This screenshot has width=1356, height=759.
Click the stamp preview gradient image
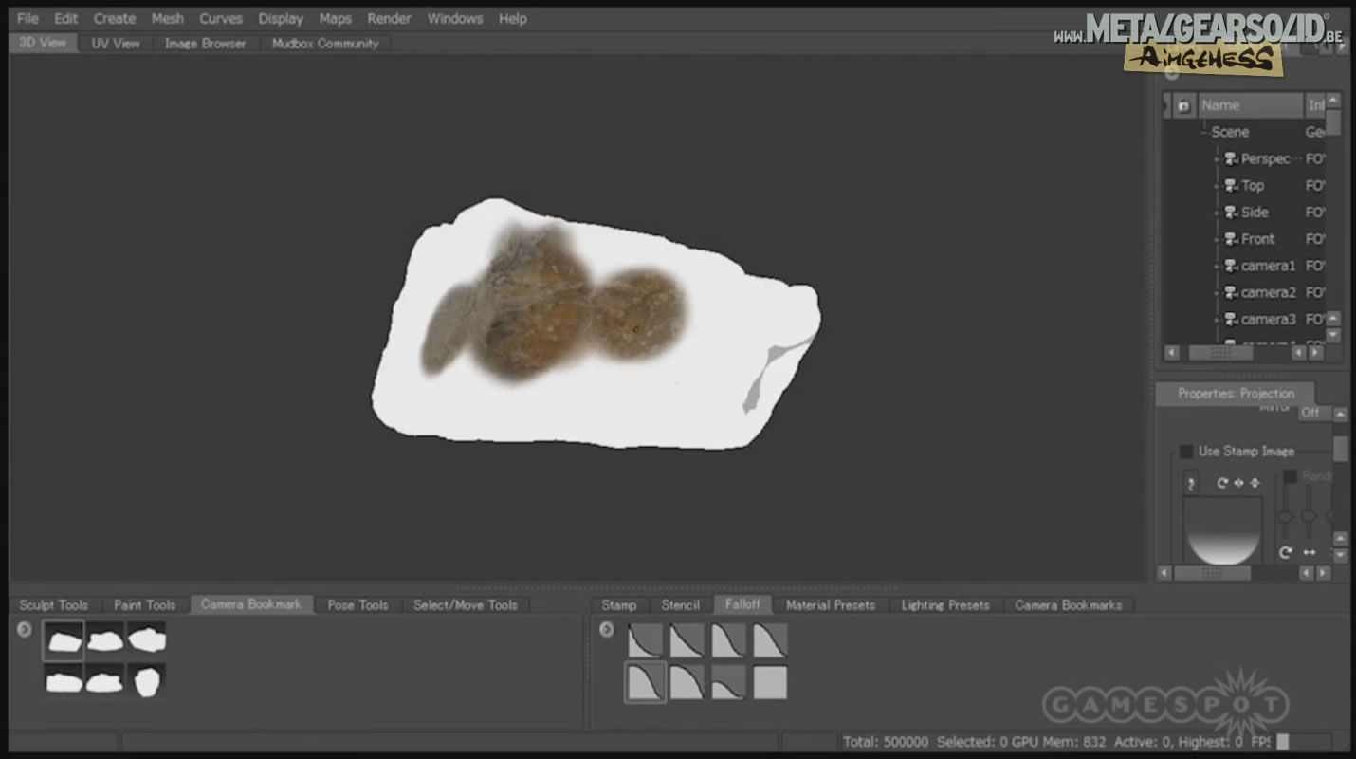click(1223, 531)
